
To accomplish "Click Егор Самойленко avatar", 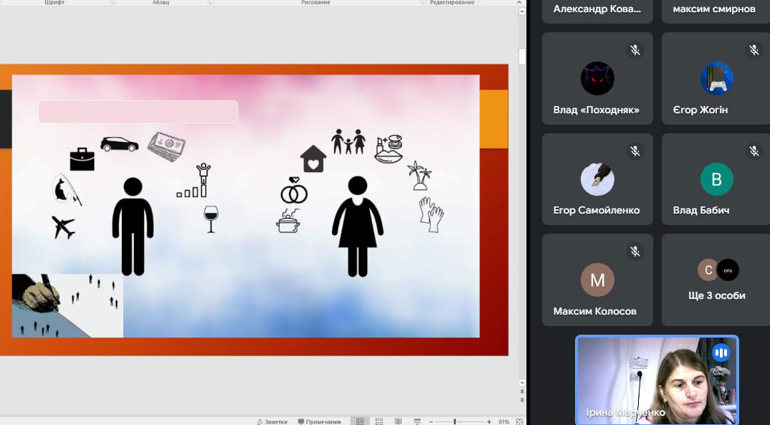I will 597,179.
